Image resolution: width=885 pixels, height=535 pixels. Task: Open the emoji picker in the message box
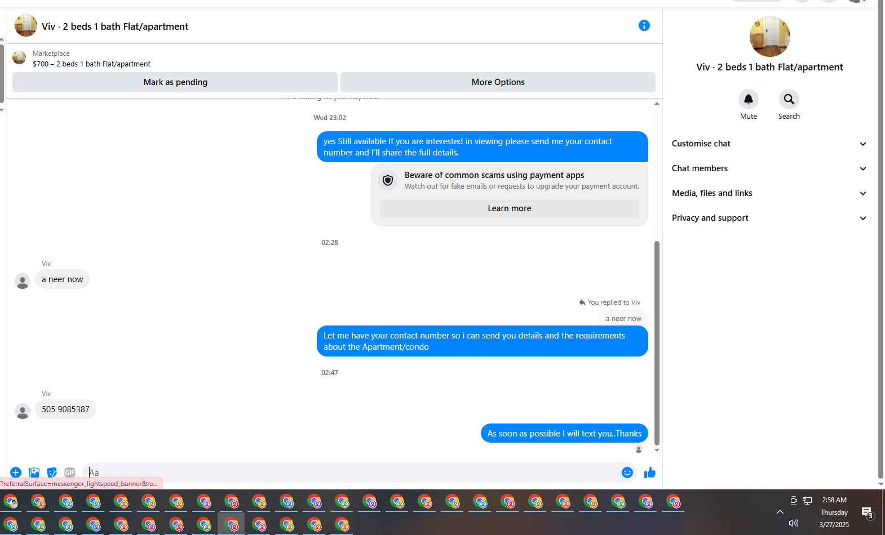(x=627, y=472)
